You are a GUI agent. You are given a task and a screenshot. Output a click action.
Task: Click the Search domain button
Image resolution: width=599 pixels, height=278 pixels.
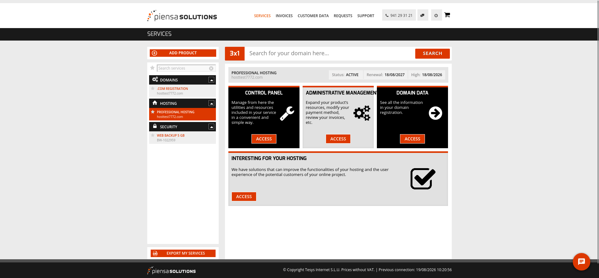432,53
